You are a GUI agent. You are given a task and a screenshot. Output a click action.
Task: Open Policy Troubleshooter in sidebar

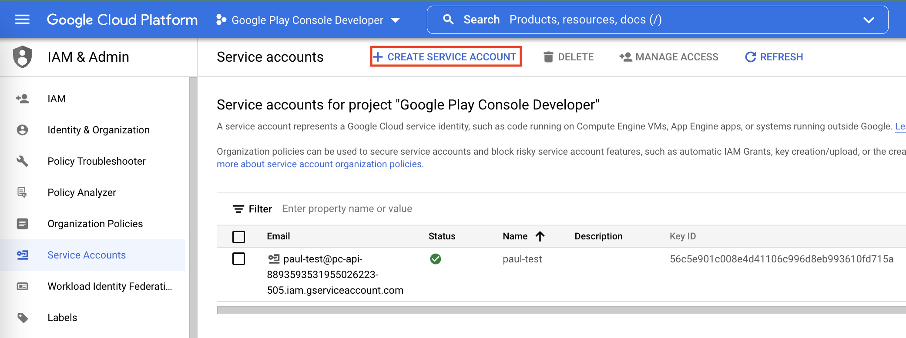click(x=97, y=161)
